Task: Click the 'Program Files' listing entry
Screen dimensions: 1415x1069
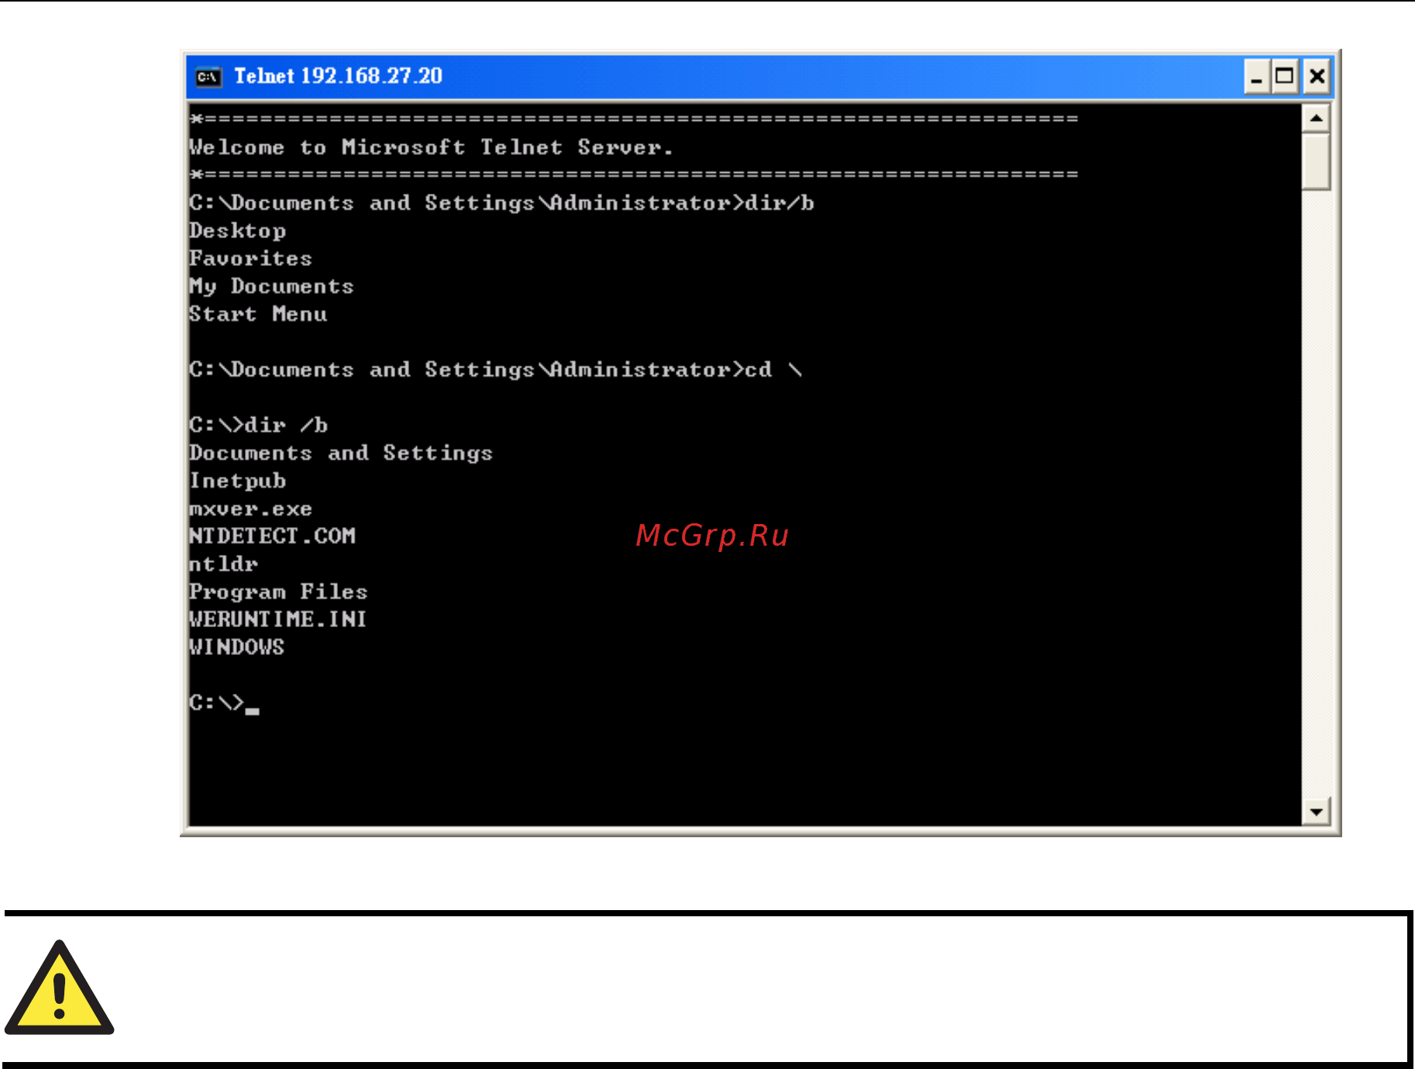Action: (278, 591)
